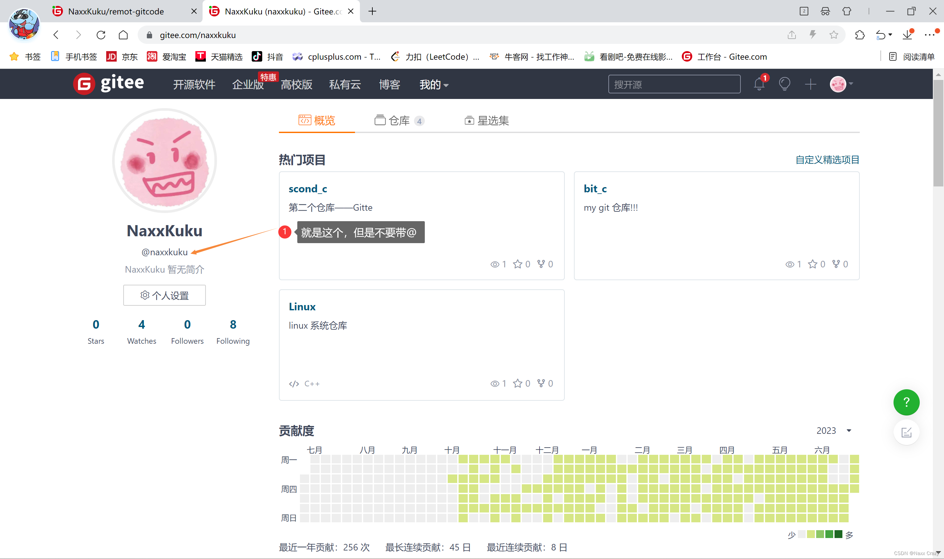The height and width of the screenshot is (559, 944).
Task: Open the notifications bell in the Gitee navbar
Action: (759, 84)
